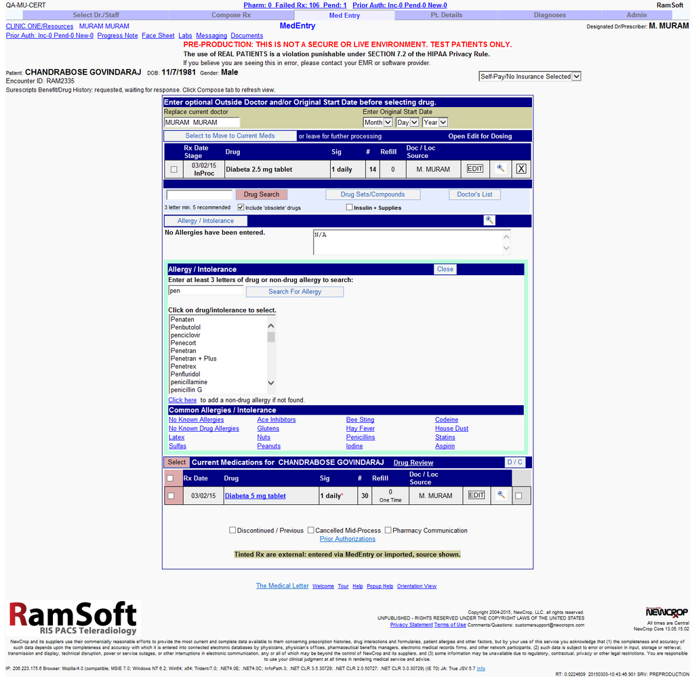Open the Day dropdown
694x677 pixels.
pyautogui.click(x=405, y=122)
